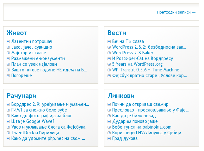Image resolution: width=204 pixels, height=151 pixels.
Task: Open post Увоз и уклањање блога са Фејсбука
Action: click(48, 127)
